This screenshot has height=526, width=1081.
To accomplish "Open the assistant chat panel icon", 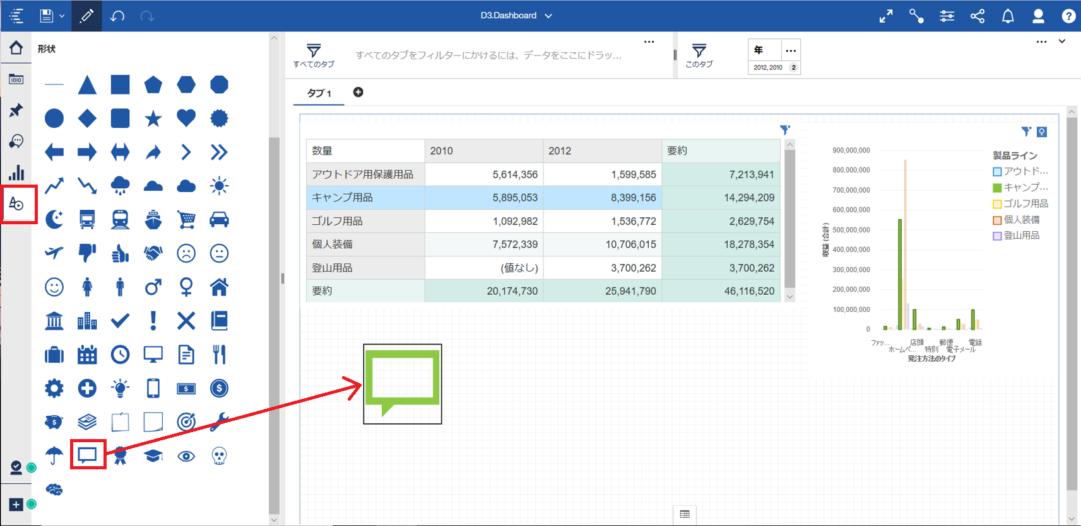I will pyautogui.click(x=16, y=141).
